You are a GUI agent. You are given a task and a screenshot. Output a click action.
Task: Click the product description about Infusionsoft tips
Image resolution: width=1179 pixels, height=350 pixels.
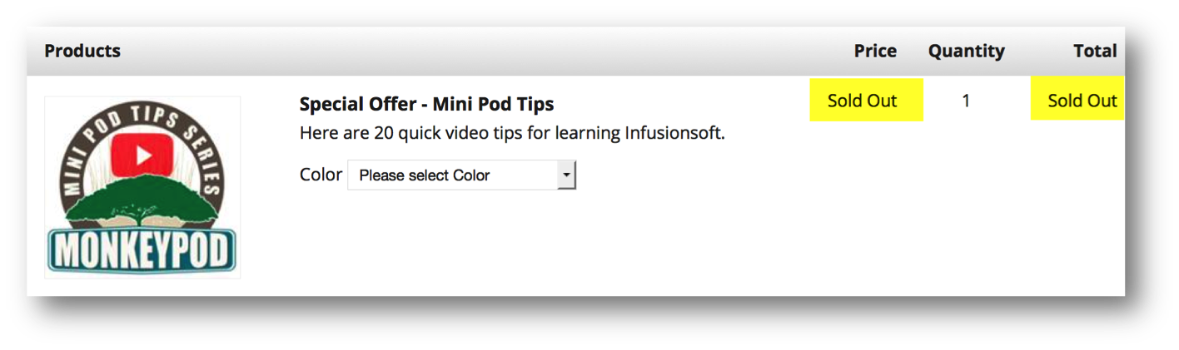[512, 132]
